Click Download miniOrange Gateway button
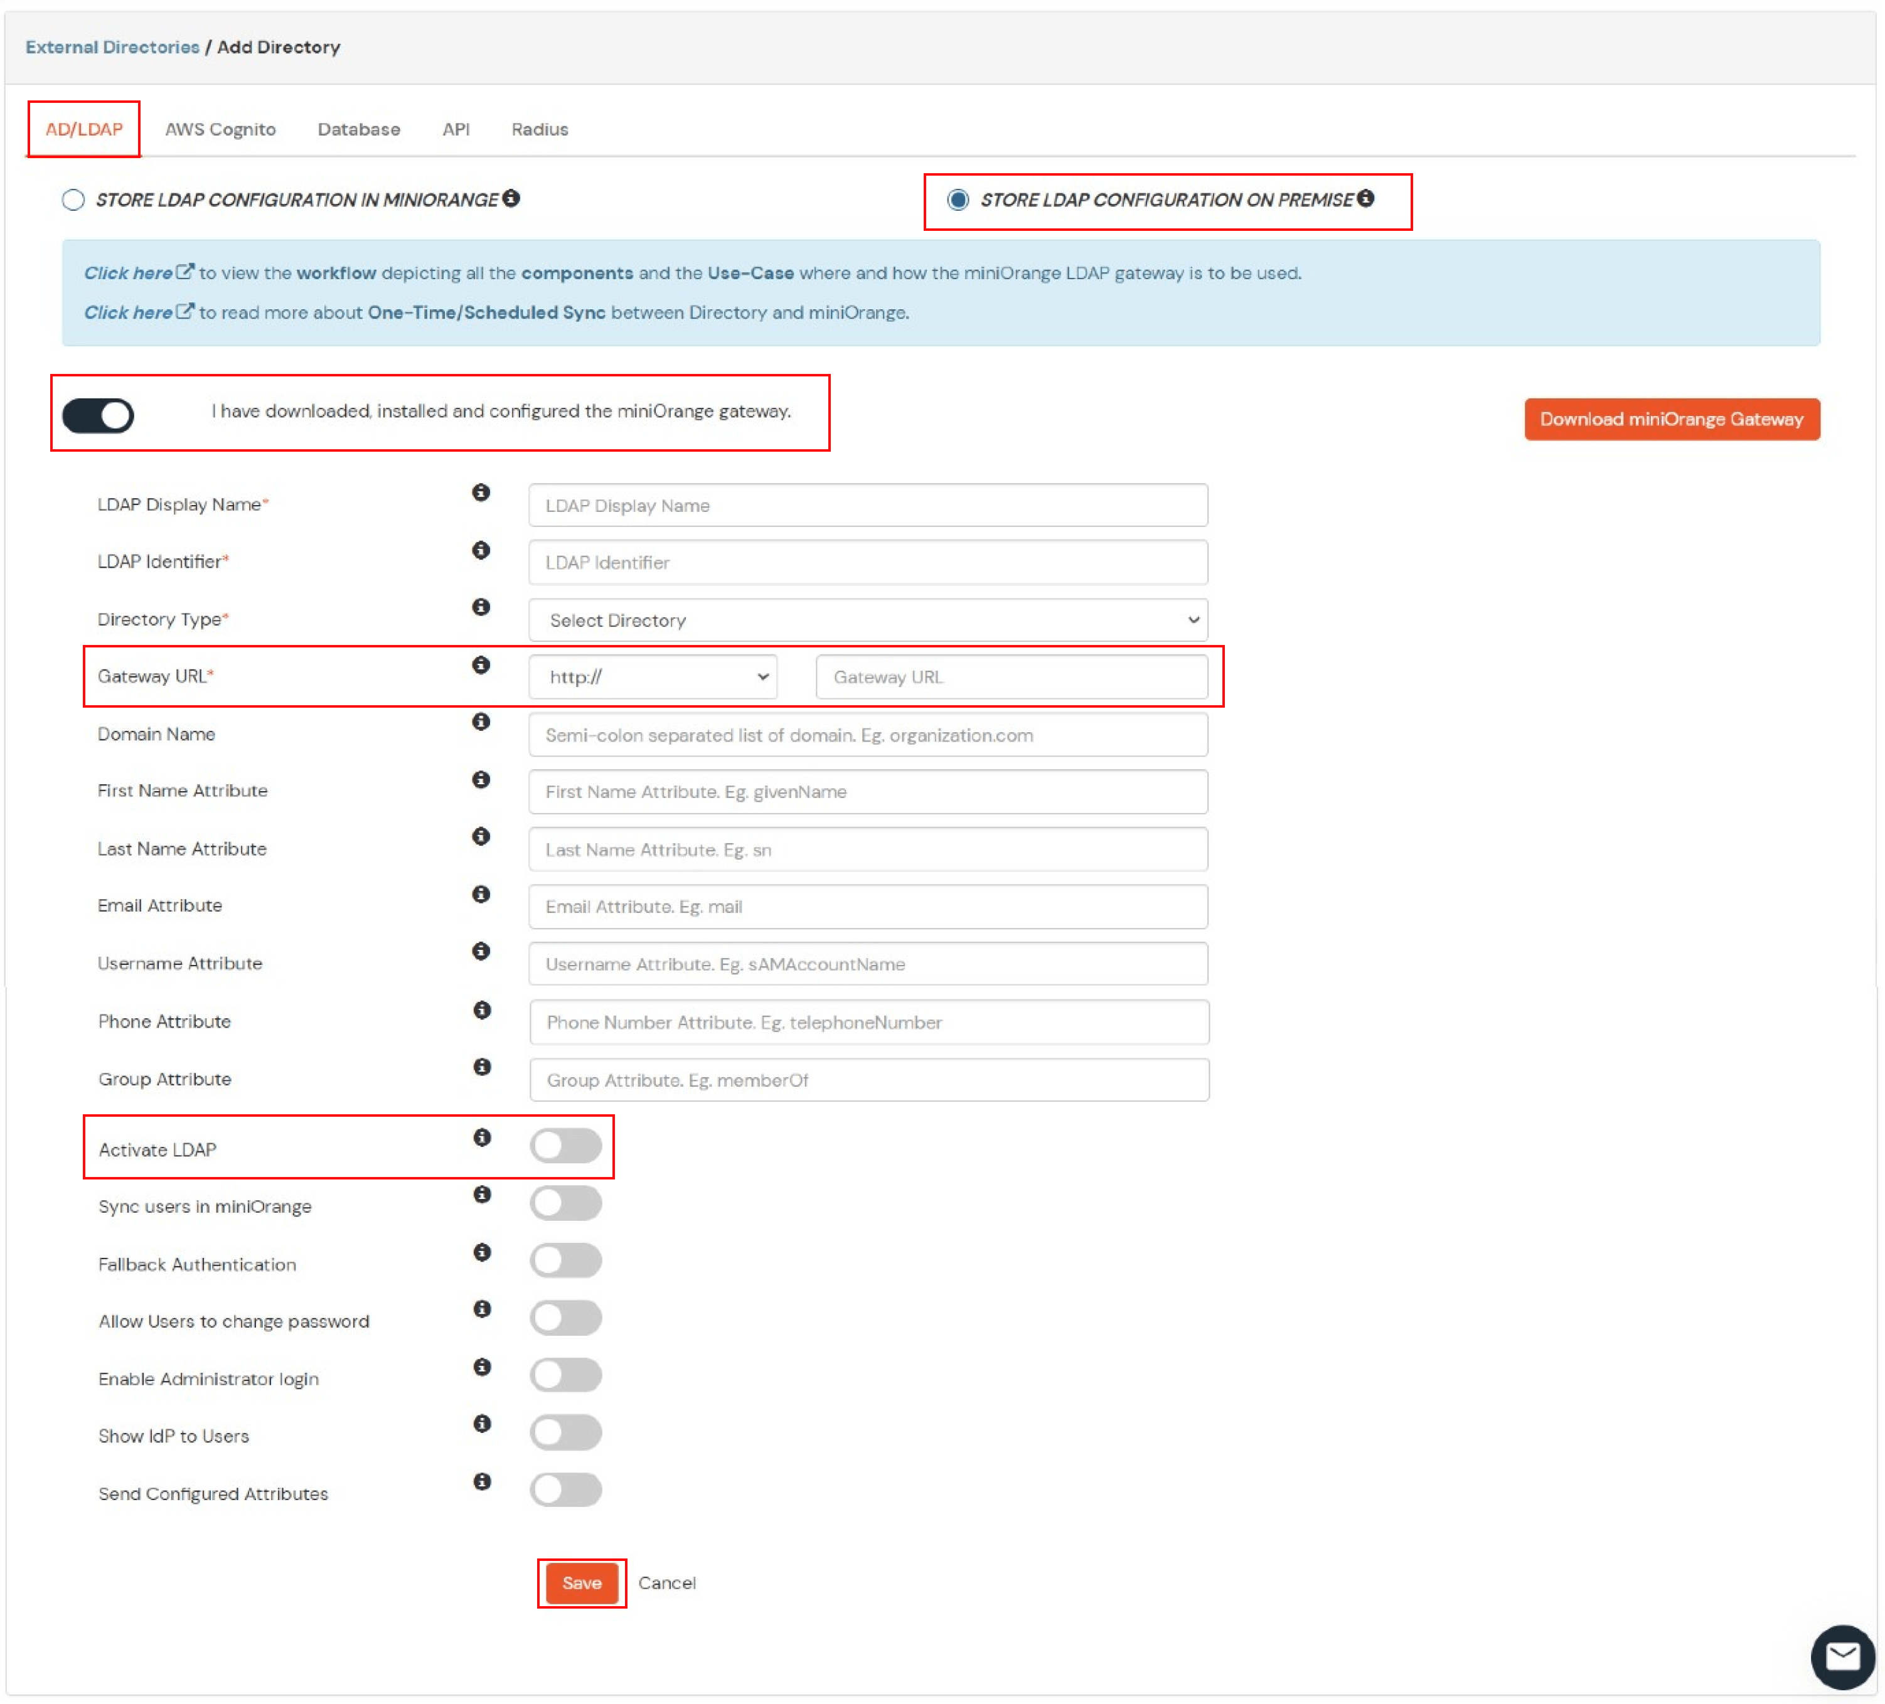This screenshot has height=1704, width=1885. (1672, 418)
